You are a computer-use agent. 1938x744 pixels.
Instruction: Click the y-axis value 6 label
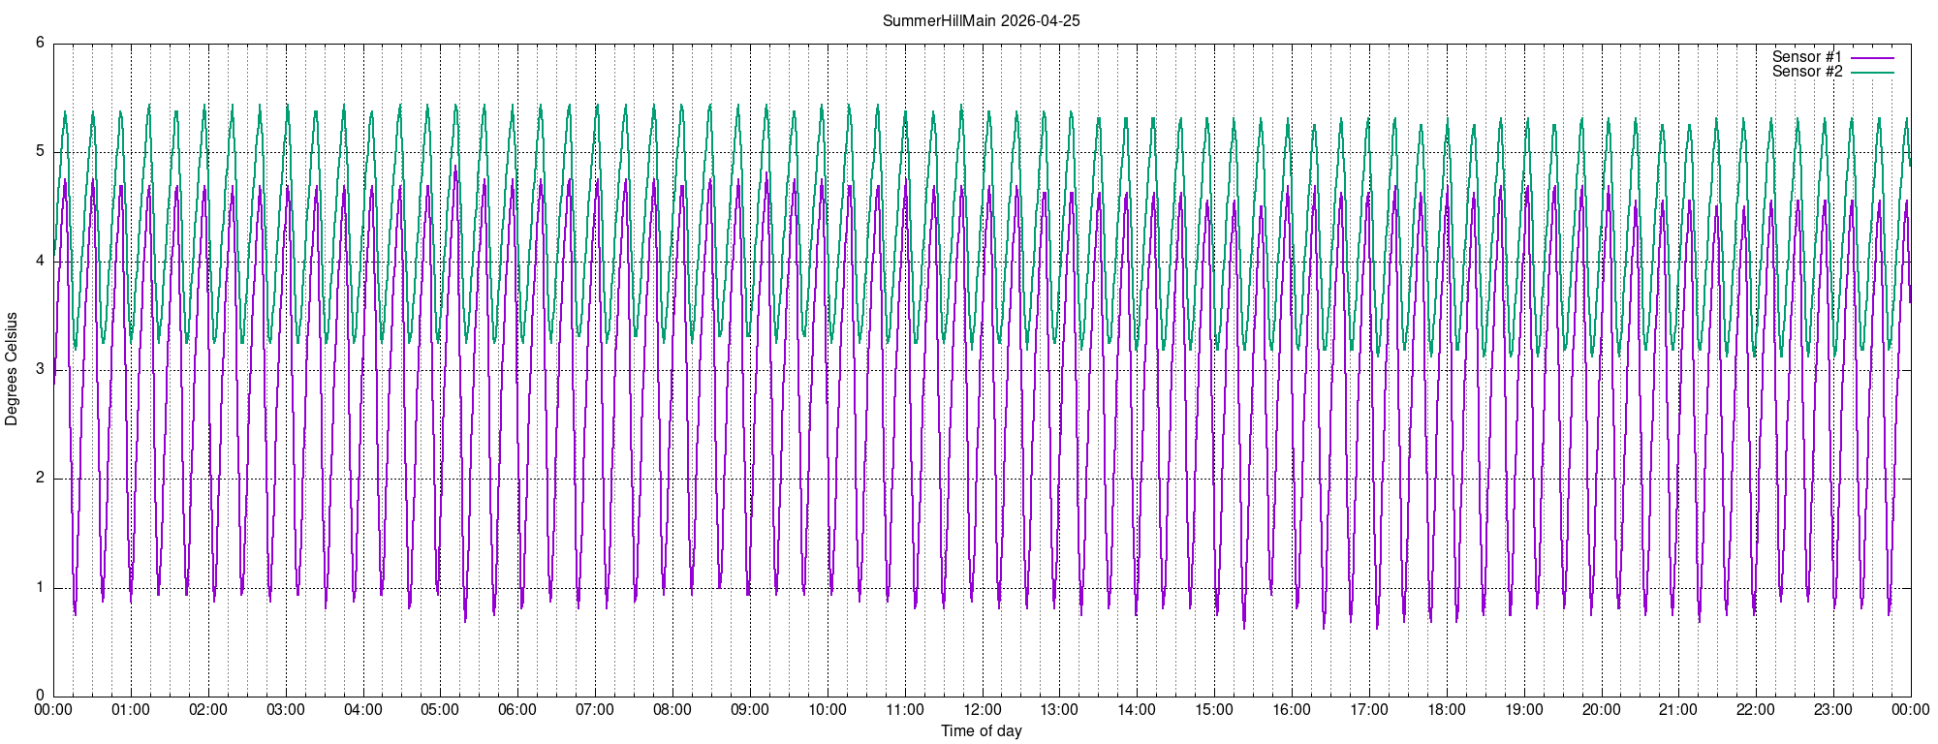tap(40, 43)
